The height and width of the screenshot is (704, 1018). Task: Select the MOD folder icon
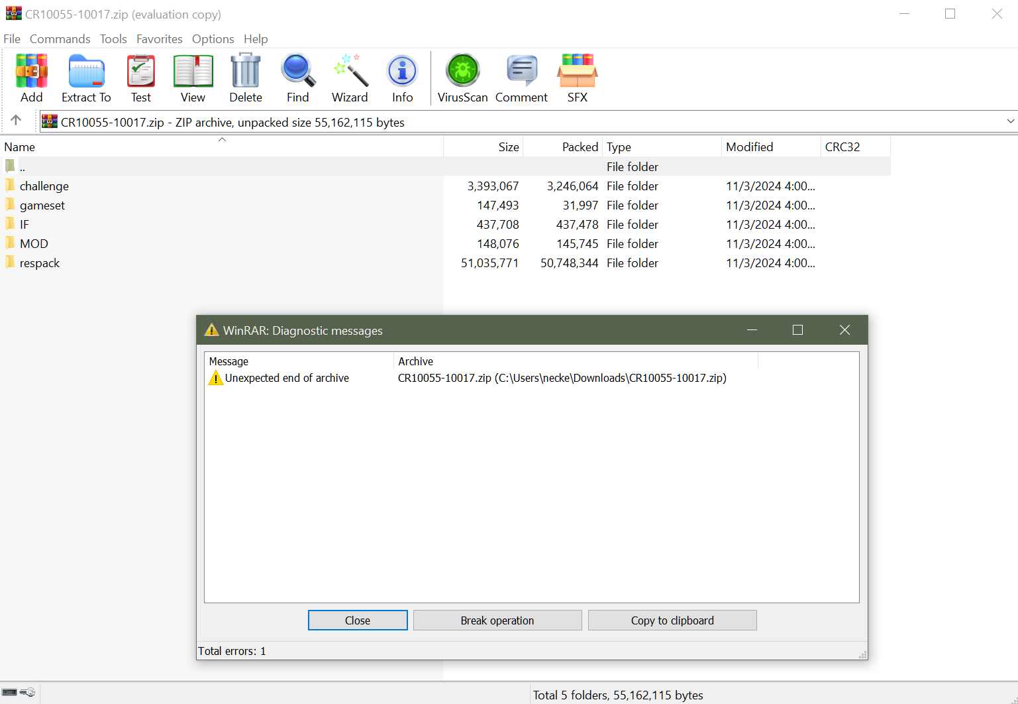(x=10, y=243)
